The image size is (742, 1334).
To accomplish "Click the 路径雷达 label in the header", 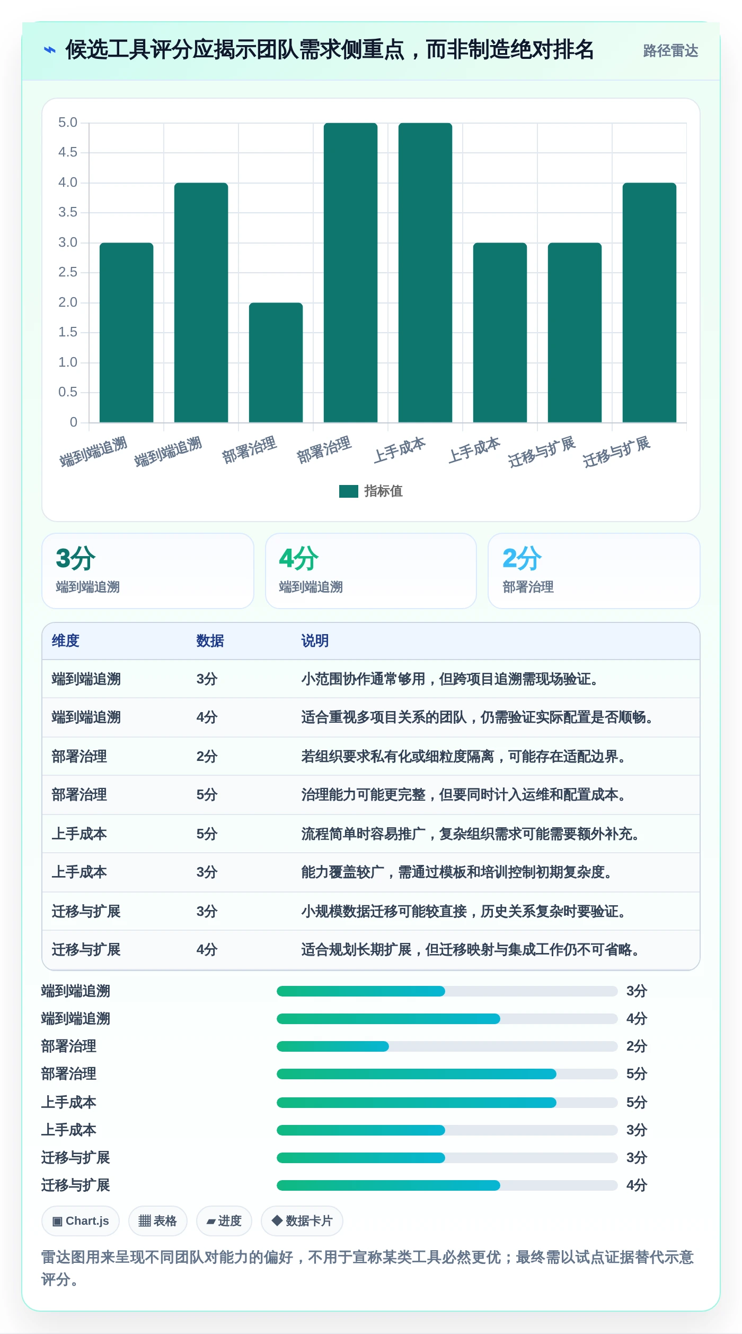I will coord(670,50).
